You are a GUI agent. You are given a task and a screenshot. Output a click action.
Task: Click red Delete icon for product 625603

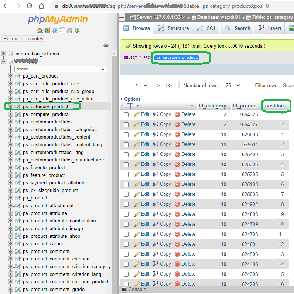pos(177,134)
